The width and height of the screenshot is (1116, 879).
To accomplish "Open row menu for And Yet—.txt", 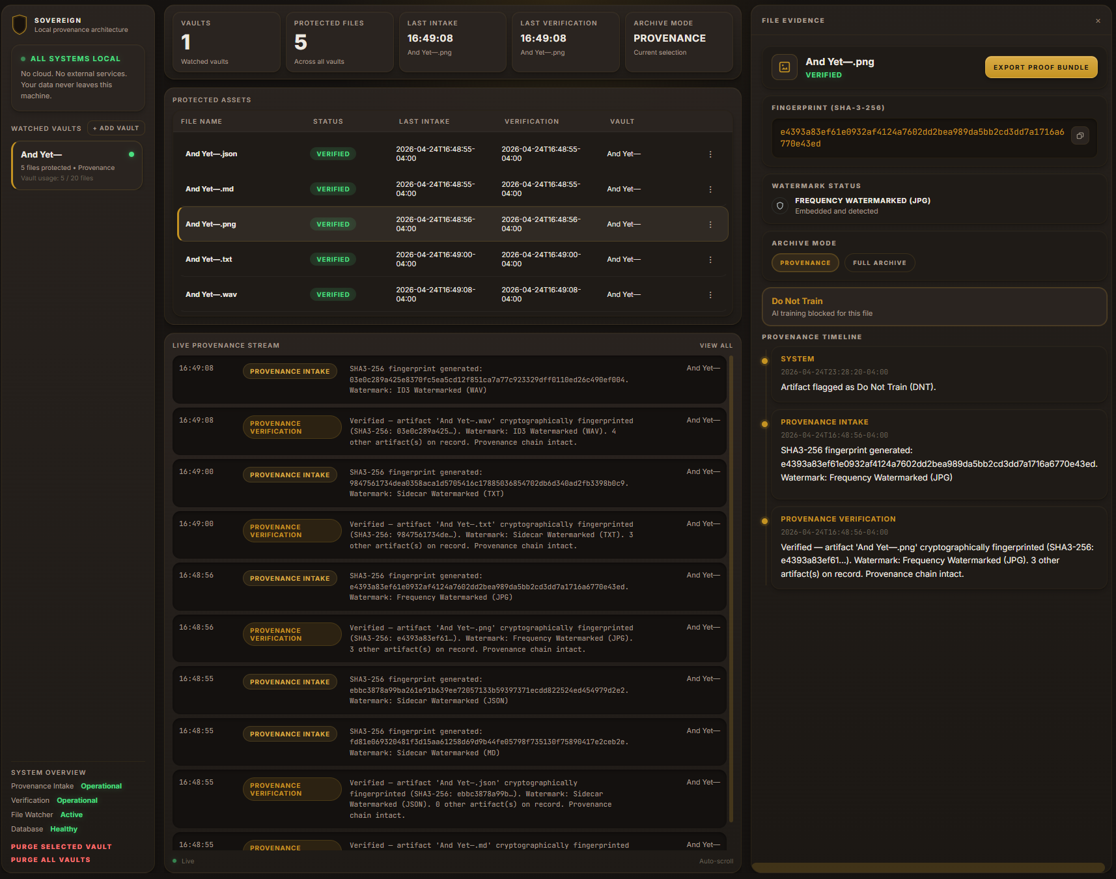I will (x=710, y=260).
